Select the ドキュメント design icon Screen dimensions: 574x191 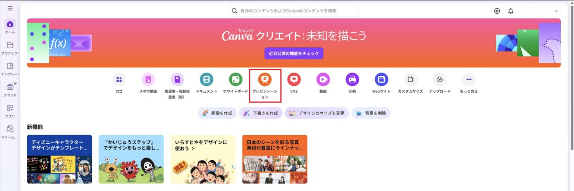[x=207, y=79]
